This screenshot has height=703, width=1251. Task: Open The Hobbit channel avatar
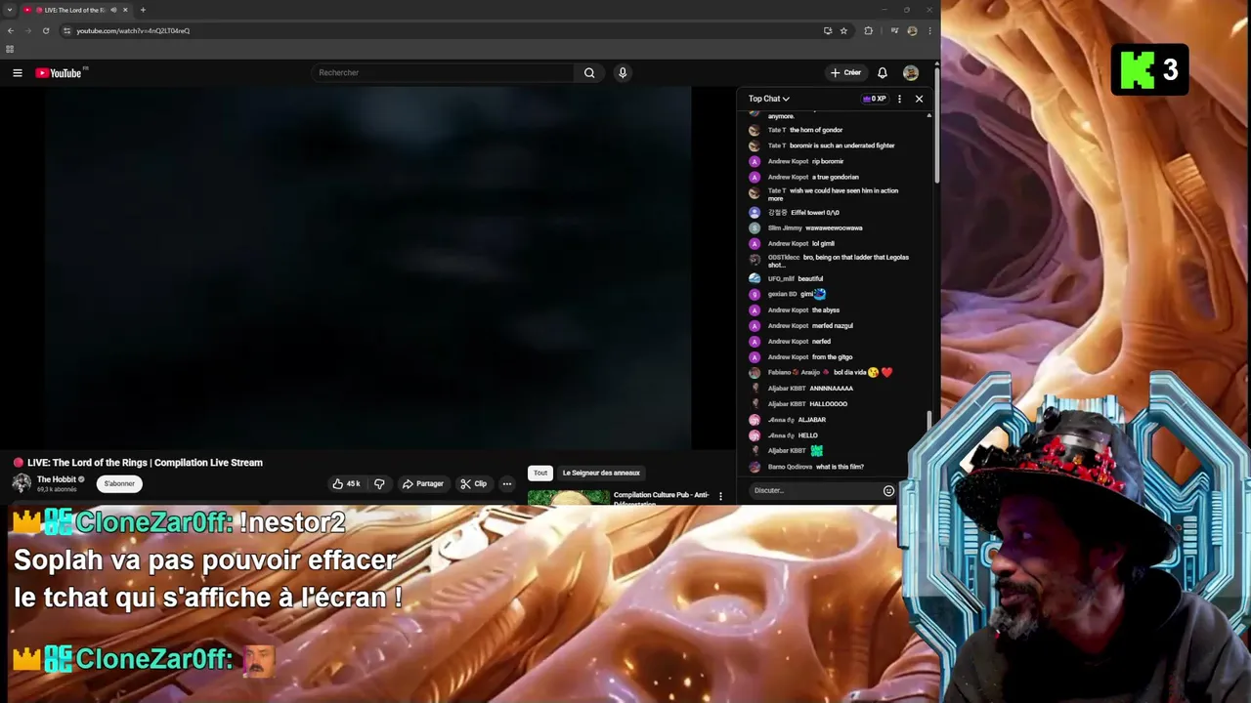click(21, 483)
